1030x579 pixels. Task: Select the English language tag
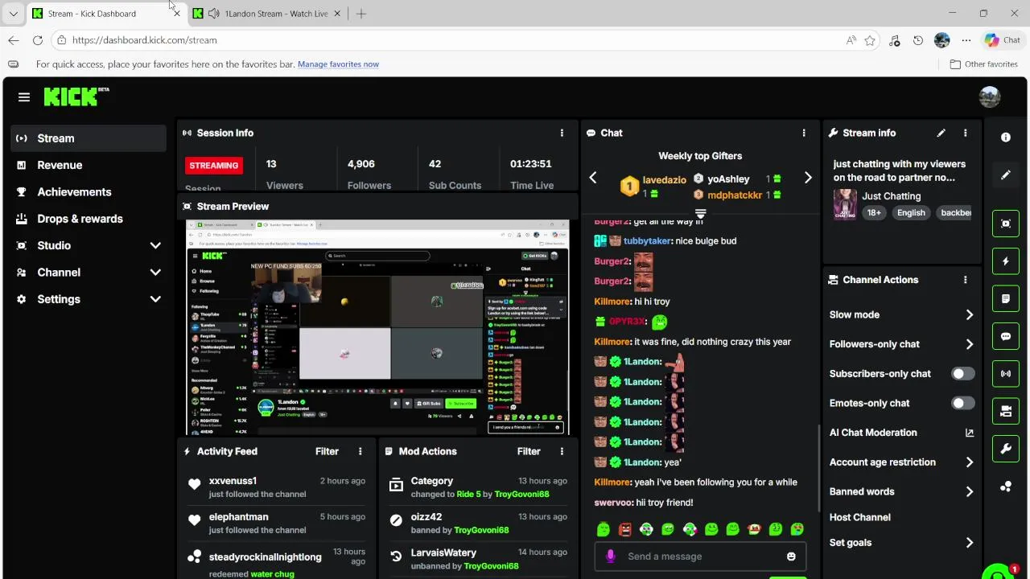(x=911, y=213)
